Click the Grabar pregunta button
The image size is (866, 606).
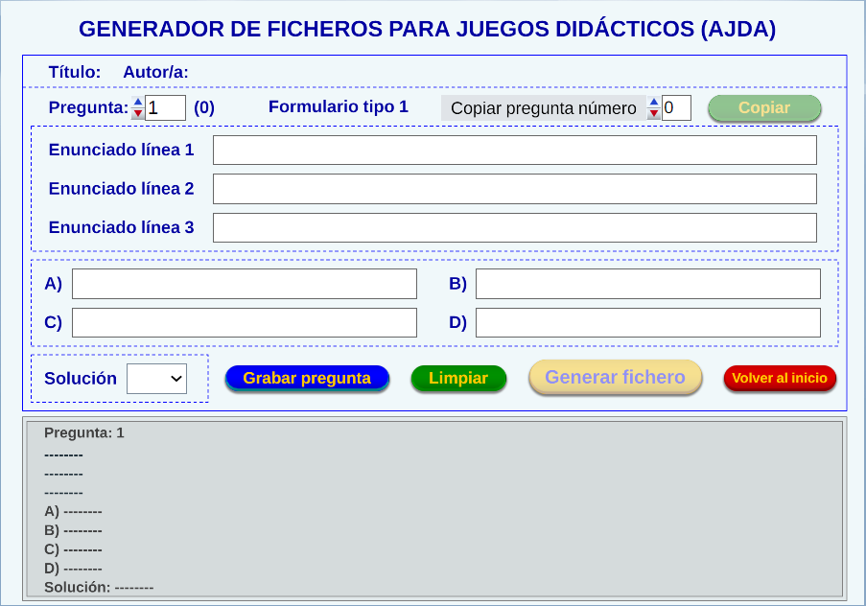307,379
